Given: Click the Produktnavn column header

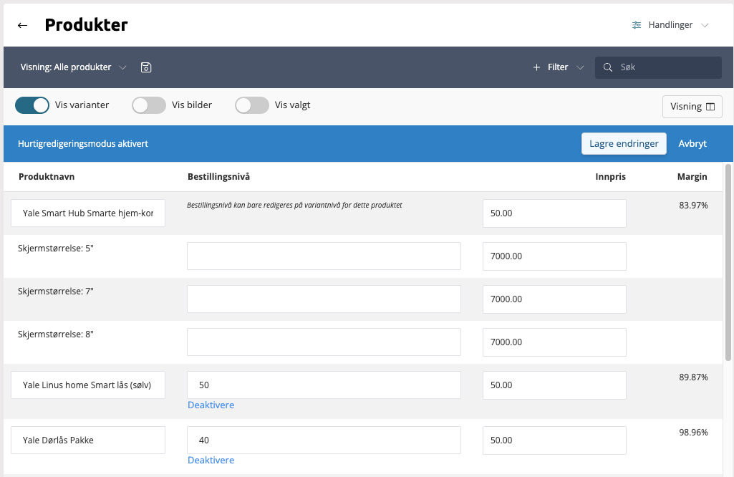Looking at the screenshot, I should (x=47, y=176).
